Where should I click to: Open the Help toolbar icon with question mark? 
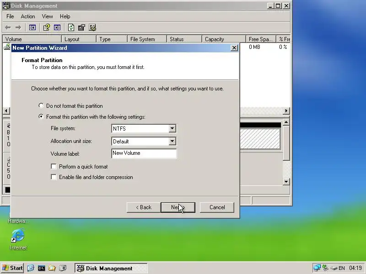[x=47, y=28]
